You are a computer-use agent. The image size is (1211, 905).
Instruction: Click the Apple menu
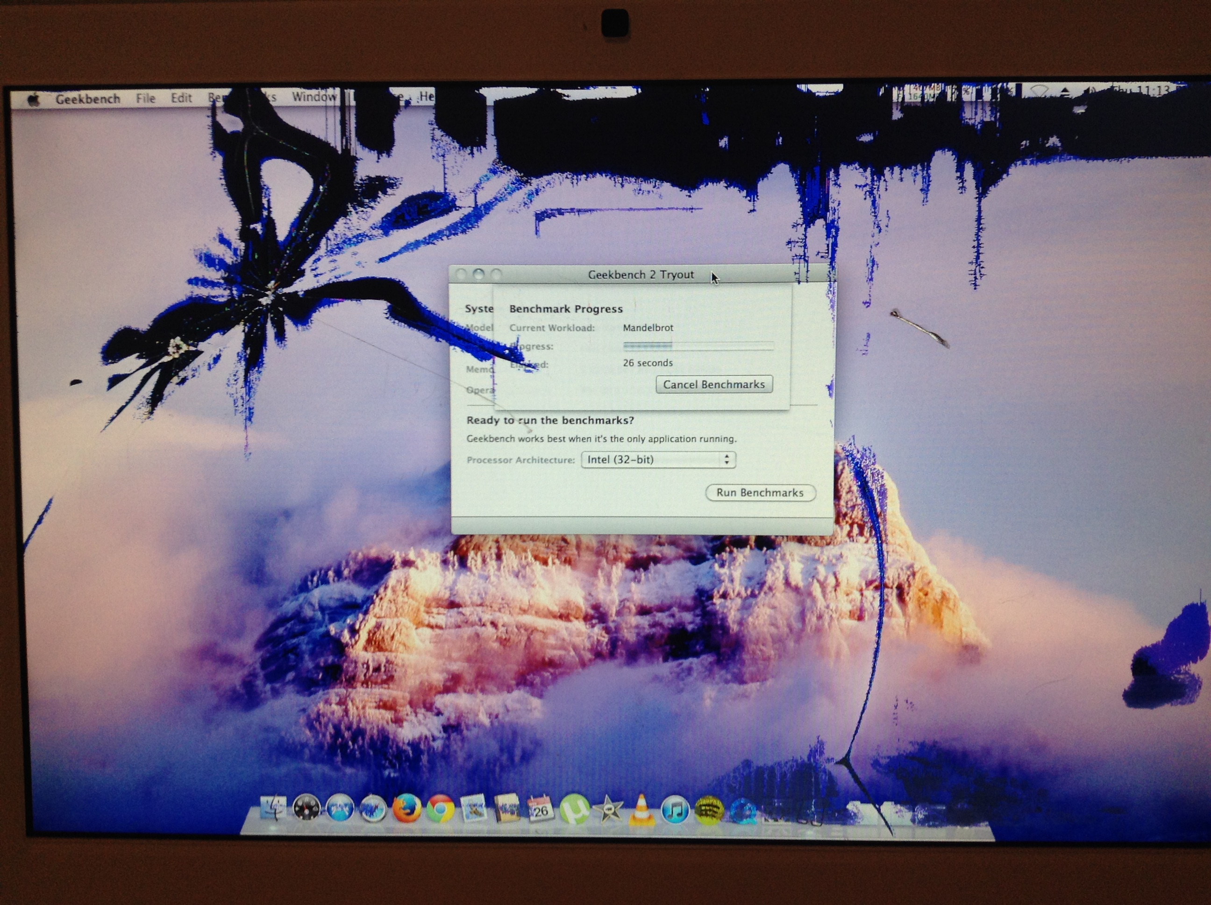[34, 100]
